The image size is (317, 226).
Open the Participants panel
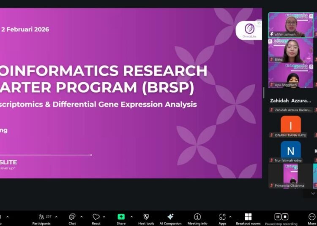(41, 217)
